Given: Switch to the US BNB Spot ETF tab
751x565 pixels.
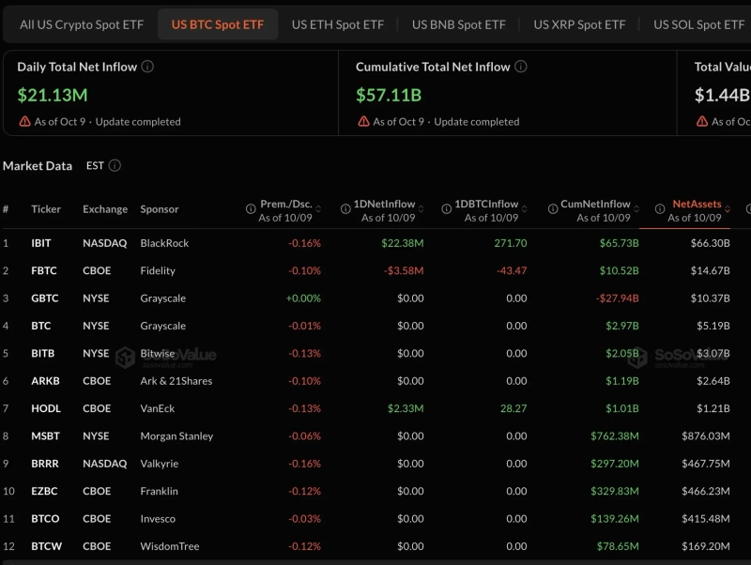Looking at the screenshot, I should [x=459, y=24].
